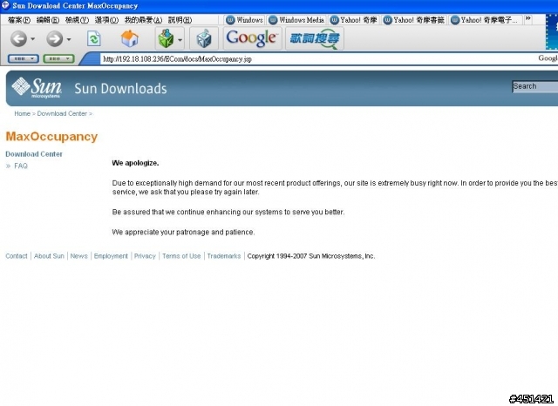
Task: Click the Refresh page icon
Action: (x=94, y=38)
